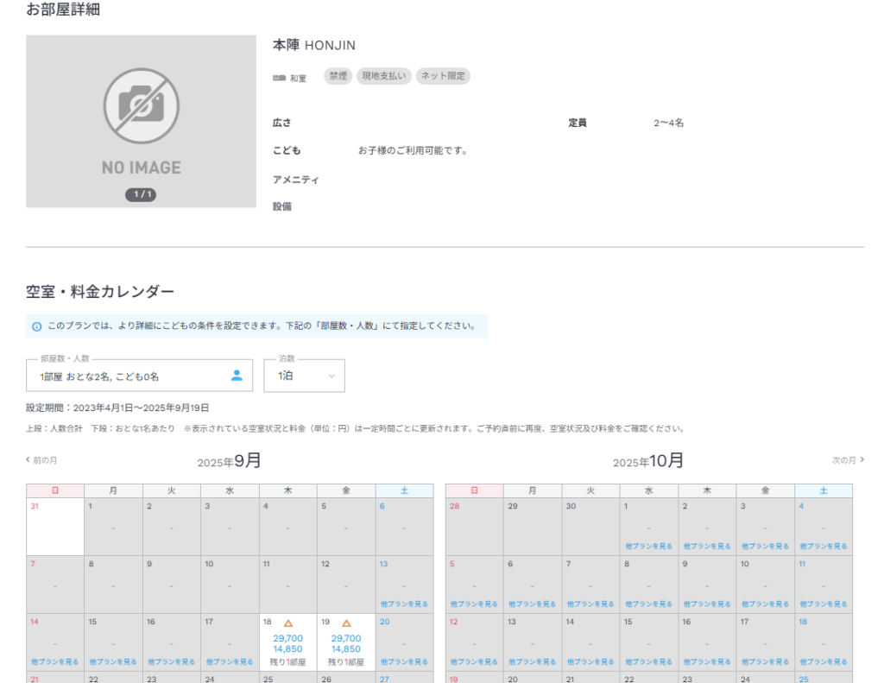The width and height of the screenshot is (884, 683).
Task: Click 他プランを見る on September 13
Action: 404,604
